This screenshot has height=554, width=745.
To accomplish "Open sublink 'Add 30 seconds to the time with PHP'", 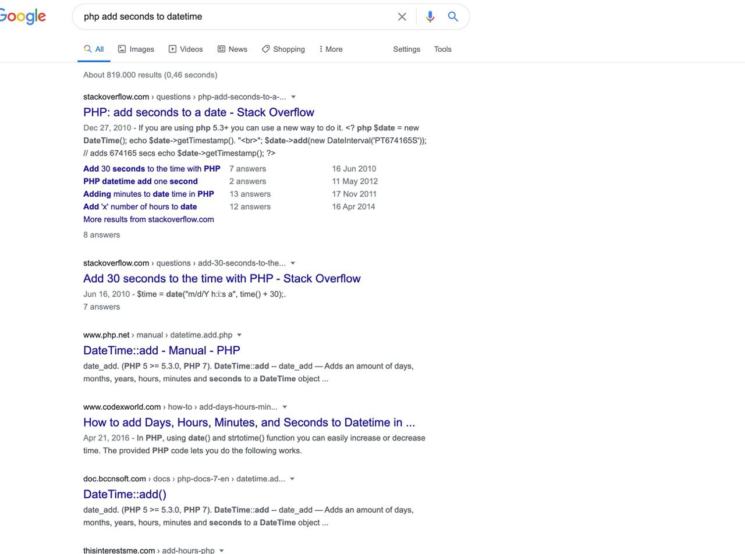I will tap(152, 169).
